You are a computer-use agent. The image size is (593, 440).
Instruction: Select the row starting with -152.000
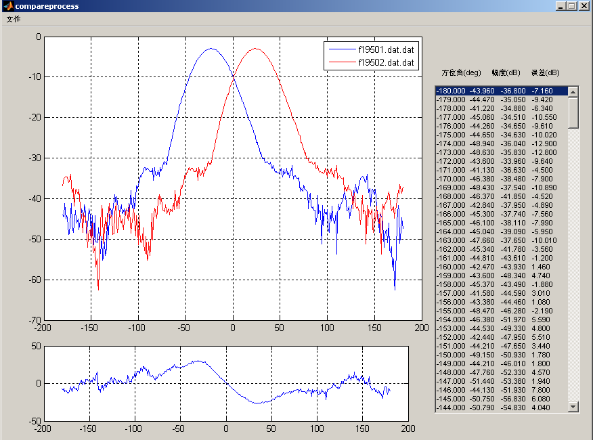(x=502, y=337)
